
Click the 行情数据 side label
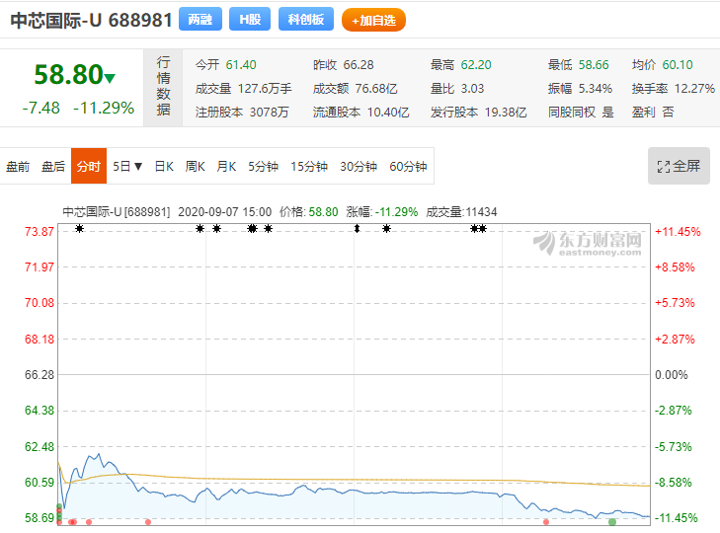(x=163, y=86)
